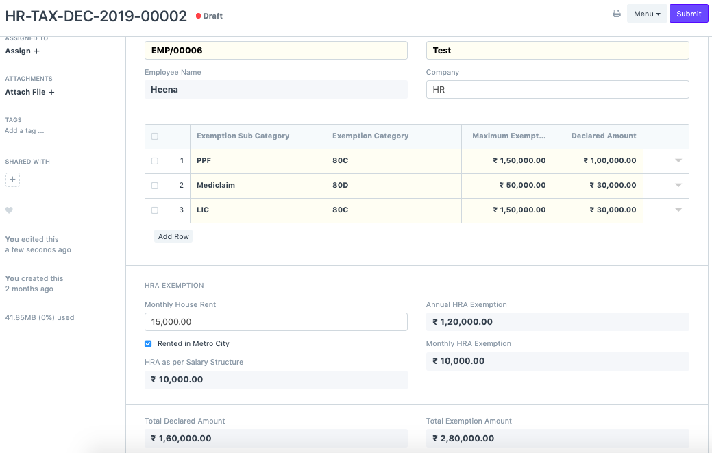The image size is (712, 453).
Task: Click the plus icon beside Attach File
Action: 51,92
